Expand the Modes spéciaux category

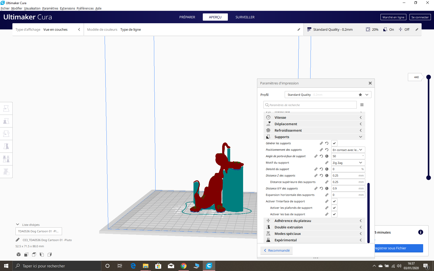[x=314, y=234]
